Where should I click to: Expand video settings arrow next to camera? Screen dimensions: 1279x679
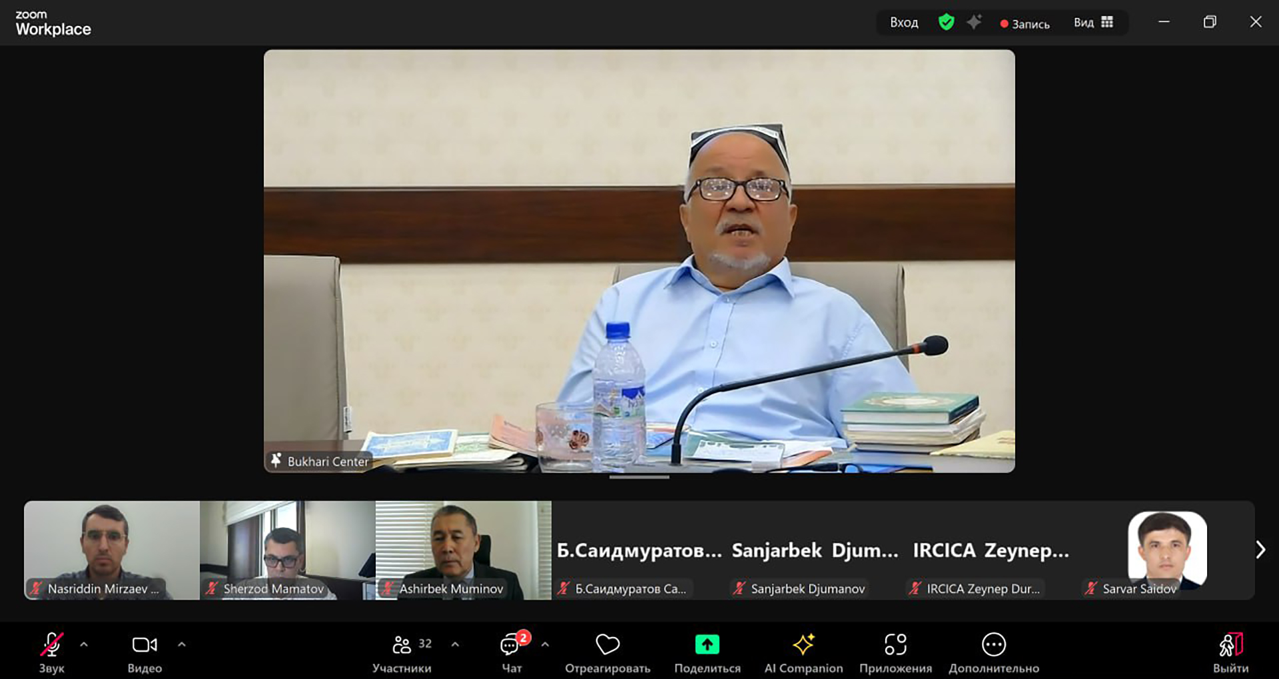182,644
